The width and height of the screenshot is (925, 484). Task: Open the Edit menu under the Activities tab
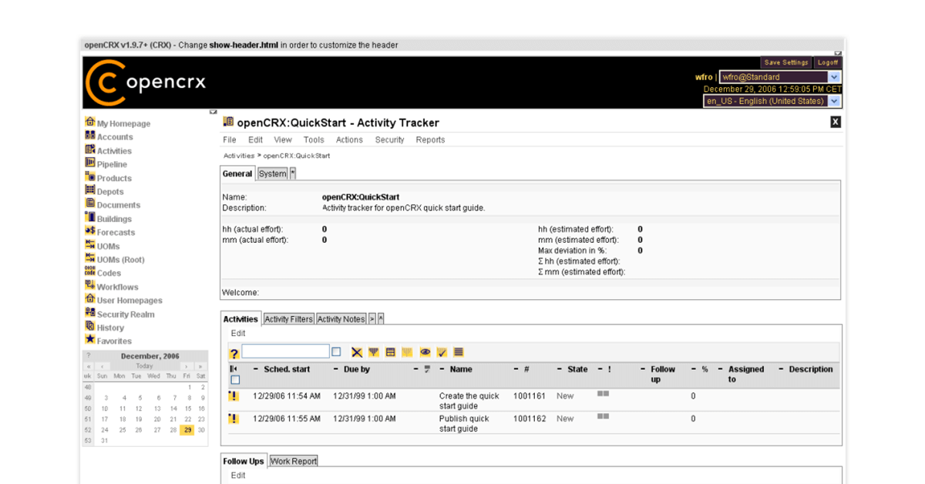pos(238,334)
